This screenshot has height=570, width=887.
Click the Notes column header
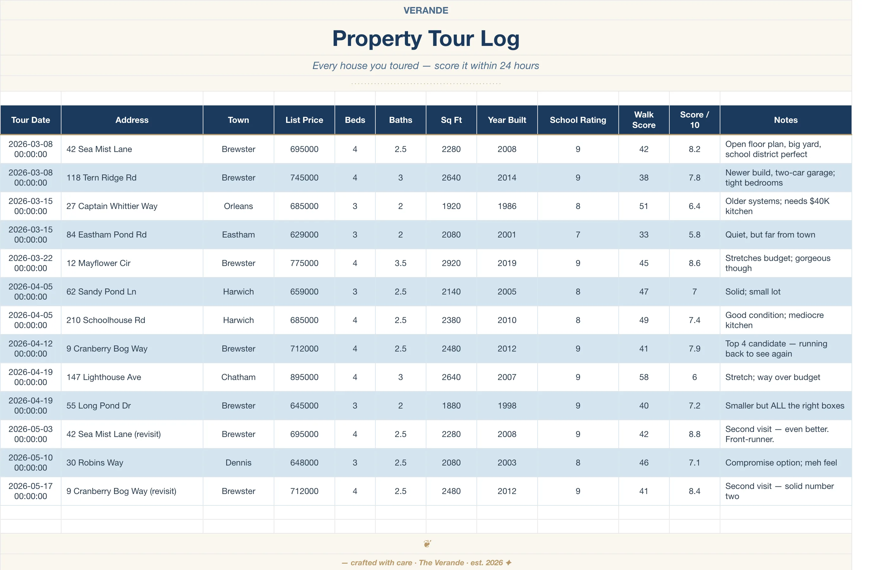pyautogui.click(x=786, y=120)
